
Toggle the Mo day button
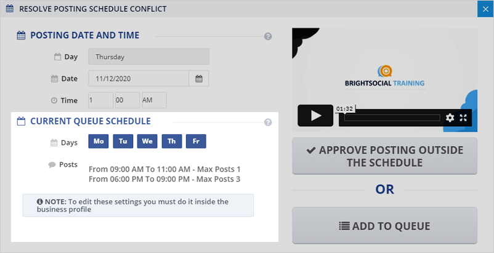point(99,142)
